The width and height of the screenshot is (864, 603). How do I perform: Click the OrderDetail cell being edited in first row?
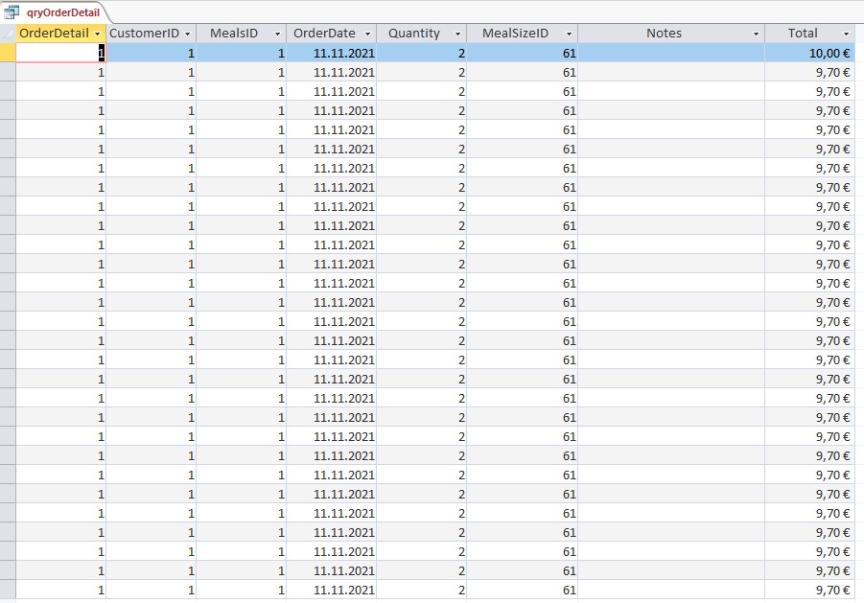[60, 53]
